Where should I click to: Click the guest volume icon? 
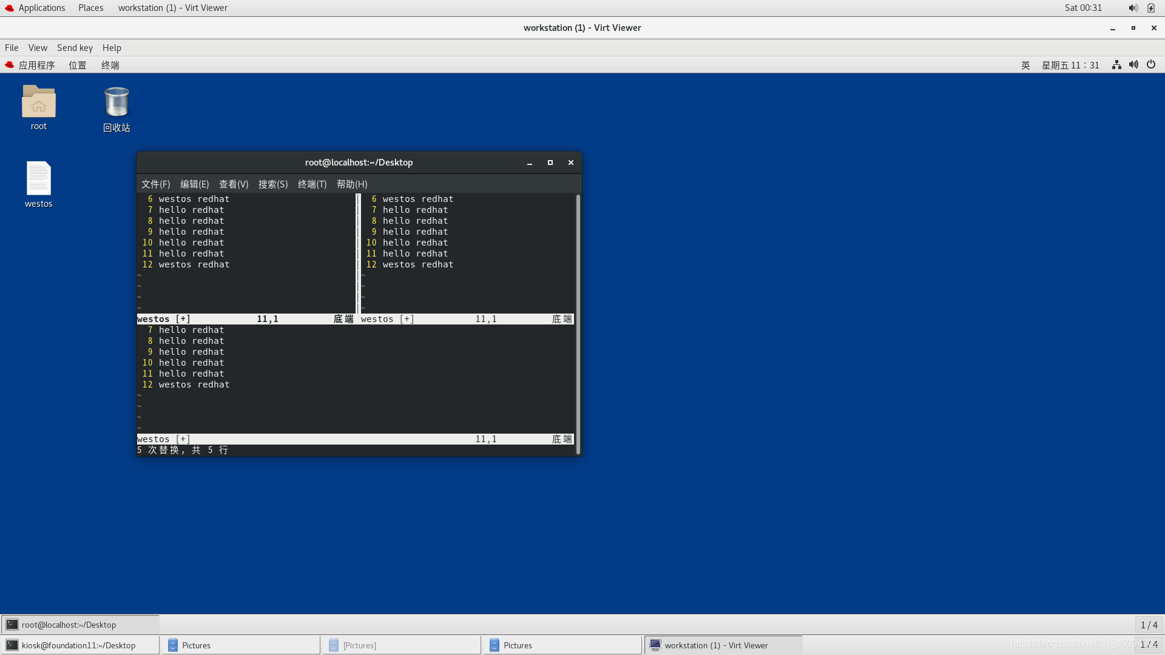(x=1133, y=65)
